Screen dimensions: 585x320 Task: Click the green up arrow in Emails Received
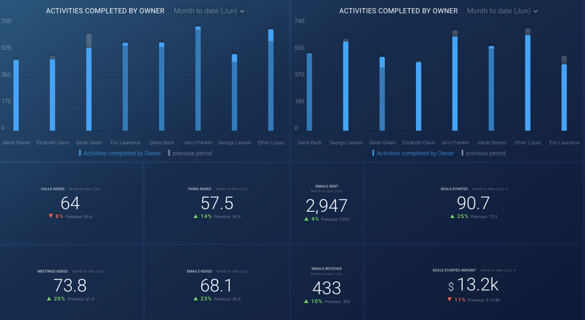[x=306, y=302]
